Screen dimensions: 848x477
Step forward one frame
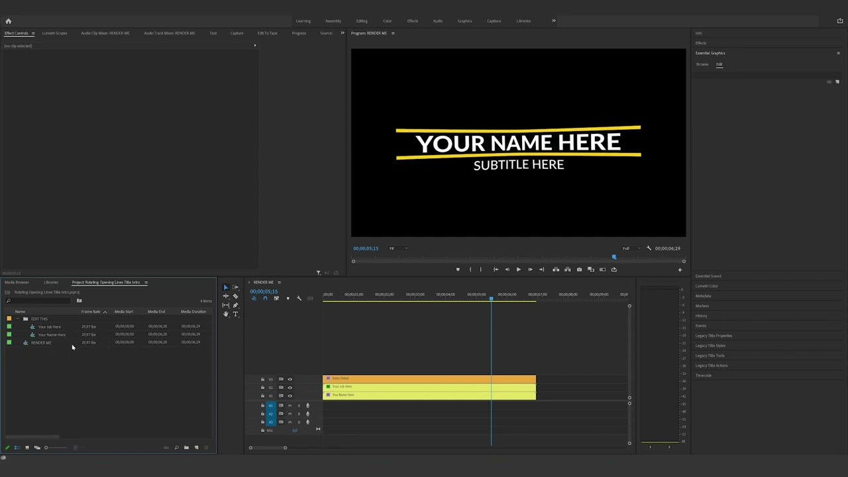pos(530,270)
